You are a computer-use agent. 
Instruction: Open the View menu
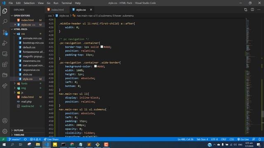(40, 3)
